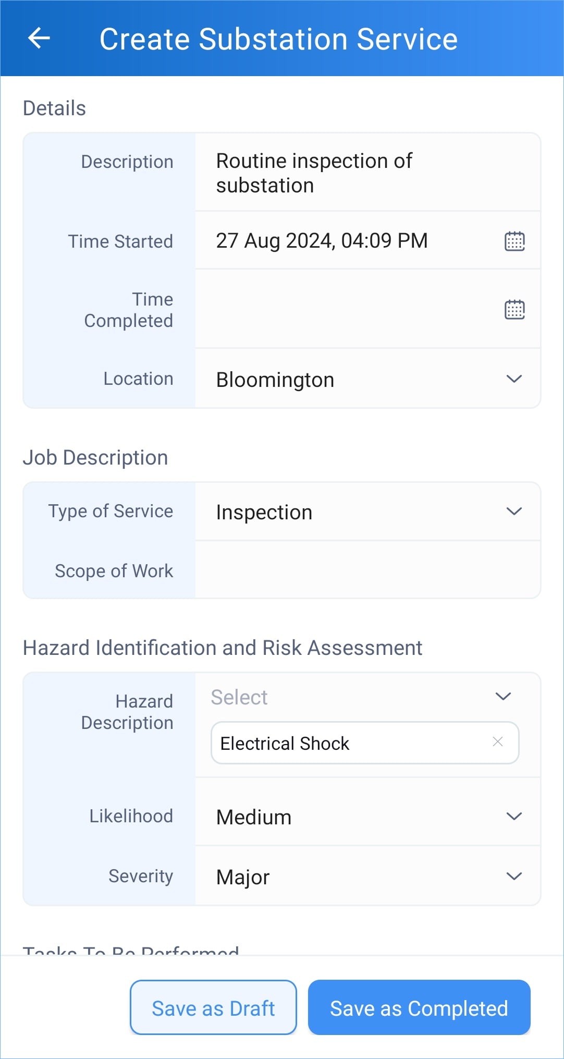Open calendar picker for Time Started

pos(514,241)
